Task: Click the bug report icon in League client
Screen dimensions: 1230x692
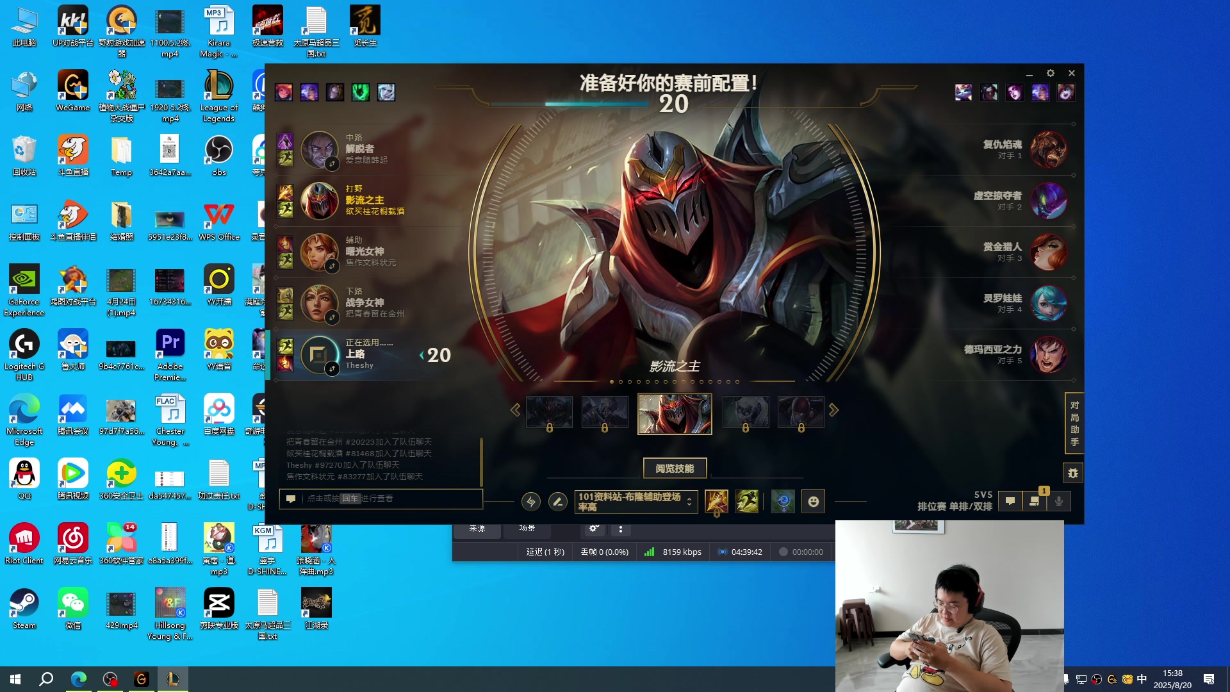Action: click(1073, 474)
